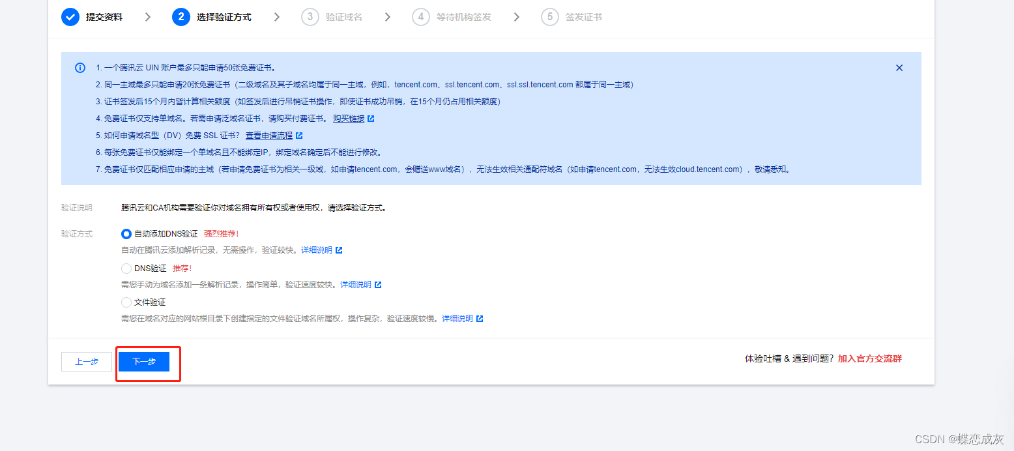Screen dimensions: 1014x451
Task: Click the 下一步 button
Action: click(x=144, y=362)
